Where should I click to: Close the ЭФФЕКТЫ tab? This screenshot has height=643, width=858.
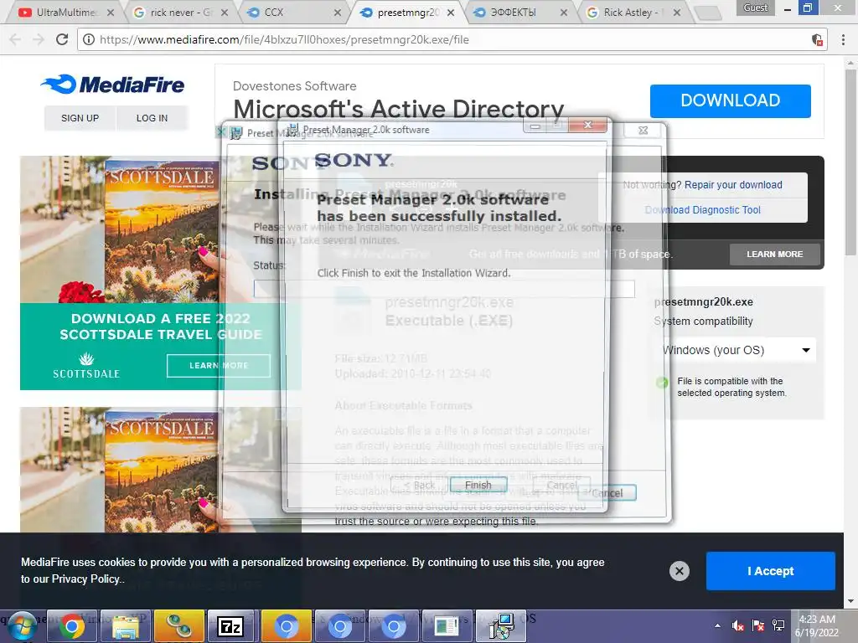(x=564, y=12)
